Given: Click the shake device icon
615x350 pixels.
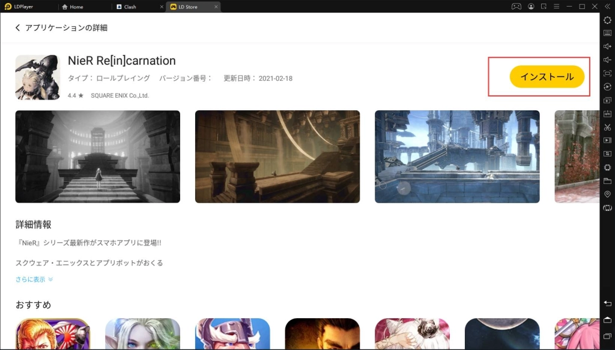Looking at the screenshot, I should tap(608, 168).
